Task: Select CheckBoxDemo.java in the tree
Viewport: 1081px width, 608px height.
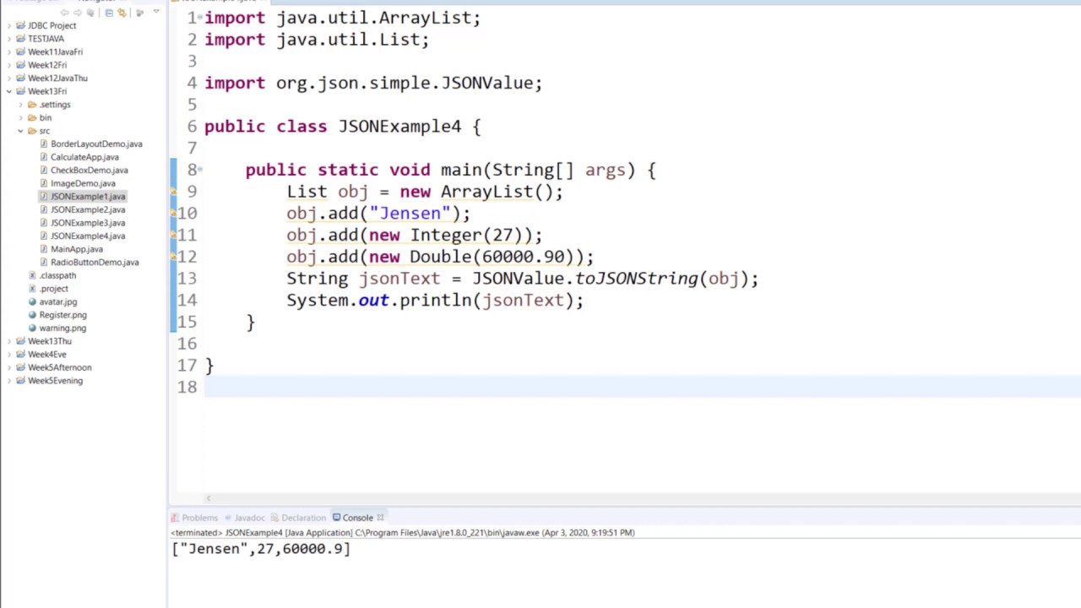Action: point(90,170)
